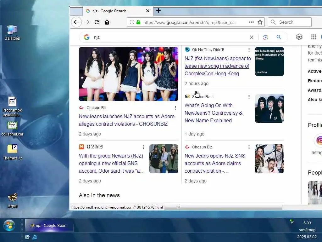Submit search with the blue magnifier icon
The width and height of the screenshot is (322, 242).
coord(279,37)
